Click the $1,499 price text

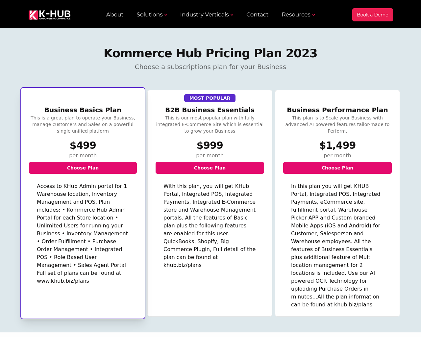pos(337,145)
